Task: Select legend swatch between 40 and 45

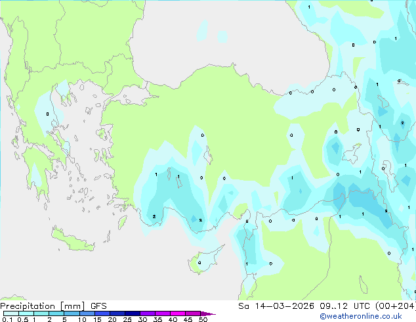Action: pos(178,313)
